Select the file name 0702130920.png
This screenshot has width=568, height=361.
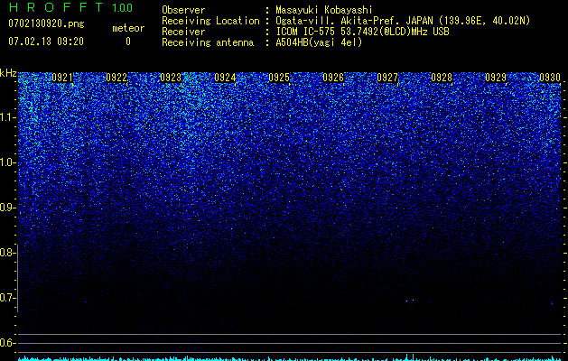pos(46,23)
